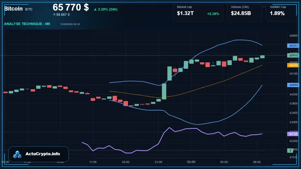Click the 63800 price axis label
Image resolution: width=301 pixels, height=169 pixels.
coord(293,103)
